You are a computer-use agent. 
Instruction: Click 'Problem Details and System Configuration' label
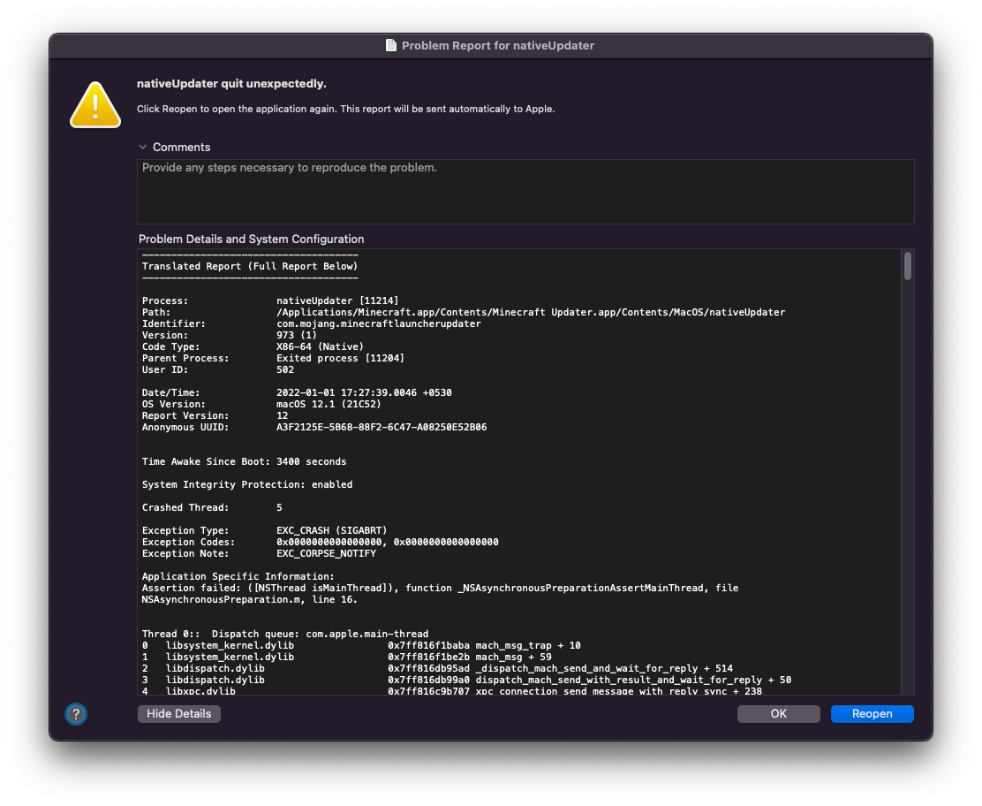click(x=251, y=239)
